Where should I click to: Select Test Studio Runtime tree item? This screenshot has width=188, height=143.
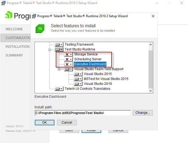click(x=80, y=49)
